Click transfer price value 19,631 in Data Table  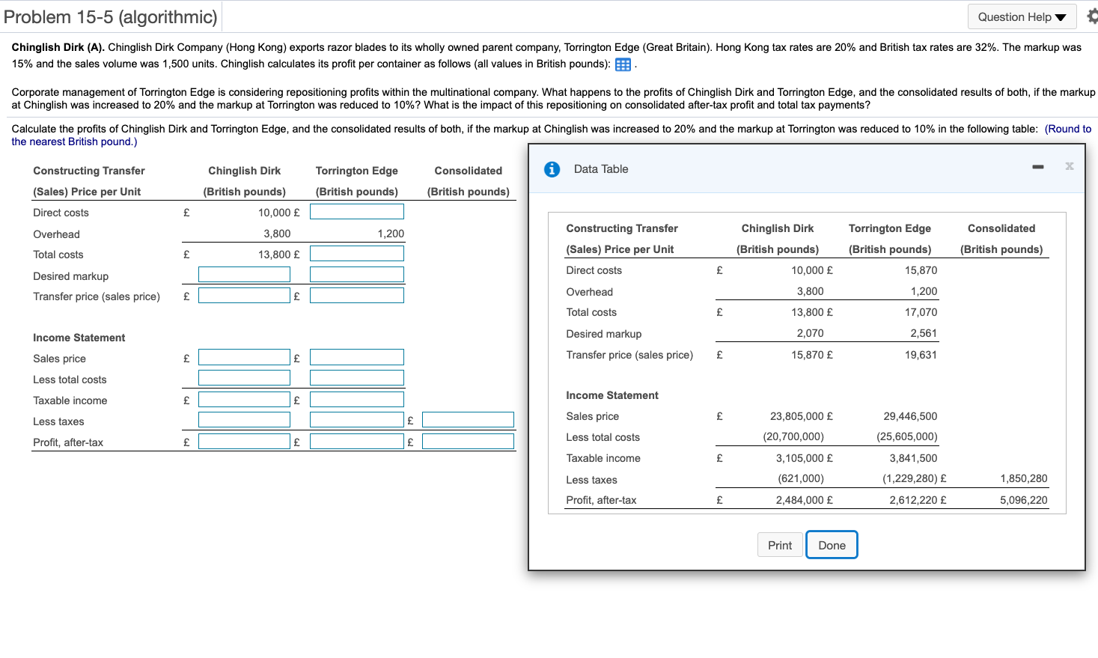921,355
